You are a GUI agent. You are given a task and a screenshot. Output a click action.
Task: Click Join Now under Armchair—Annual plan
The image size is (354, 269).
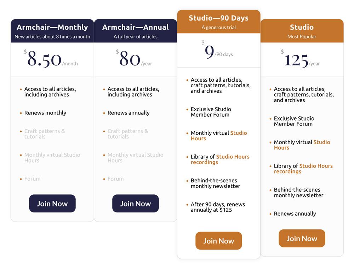[136, 203]
